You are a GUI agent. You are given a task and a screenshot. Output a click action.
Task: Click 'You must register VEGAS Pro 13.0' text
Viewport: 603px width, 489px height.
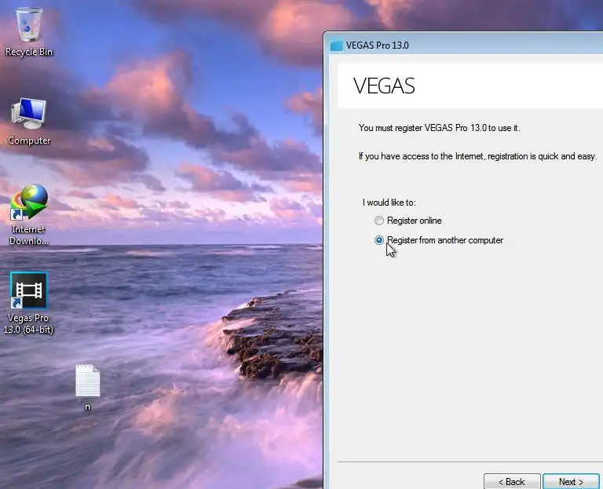point(439,128)
